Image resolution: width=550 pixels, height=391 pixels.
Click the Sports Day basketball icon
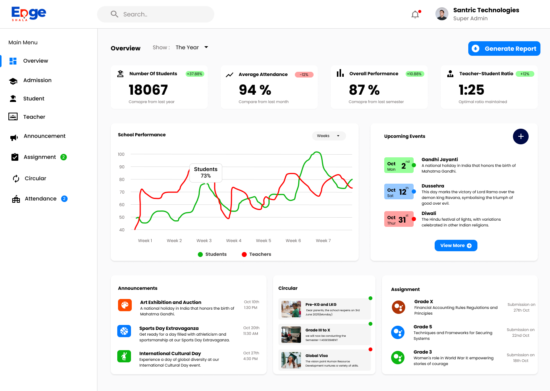pos(124,331)
